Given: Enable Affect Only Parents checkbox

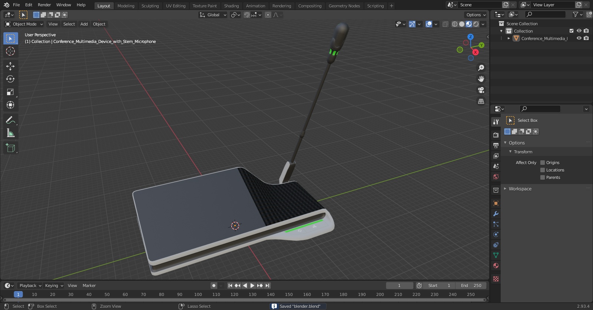Looking at the screenshot, I should [543, 177].
